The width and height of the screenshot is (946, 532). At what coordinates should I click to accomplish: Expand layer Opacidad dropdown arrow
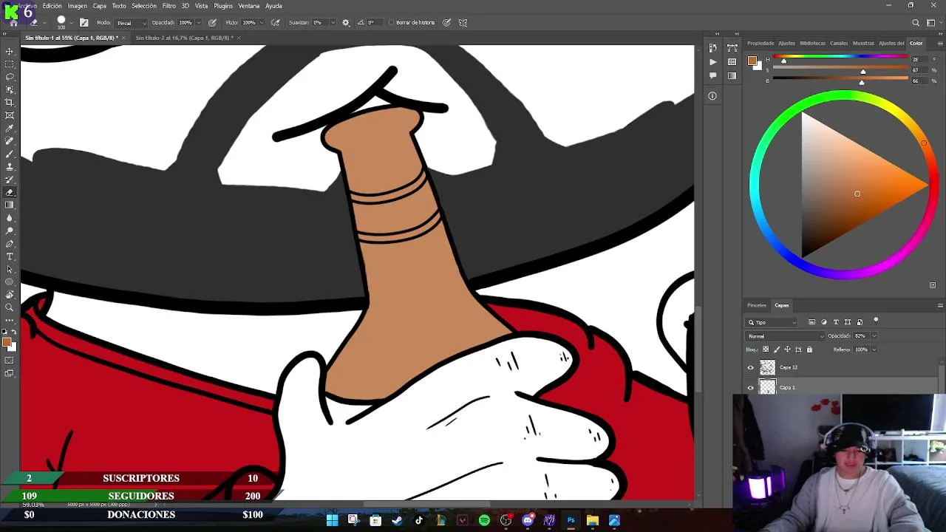pos(874,336)
